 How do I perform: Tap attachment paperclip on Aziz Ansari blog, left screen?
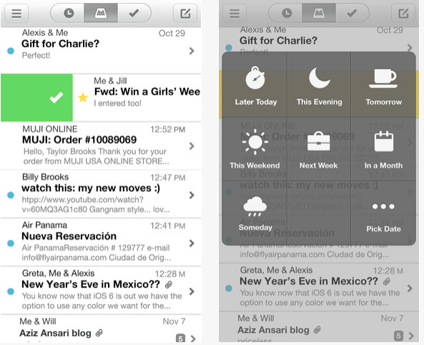coord(99,333)
